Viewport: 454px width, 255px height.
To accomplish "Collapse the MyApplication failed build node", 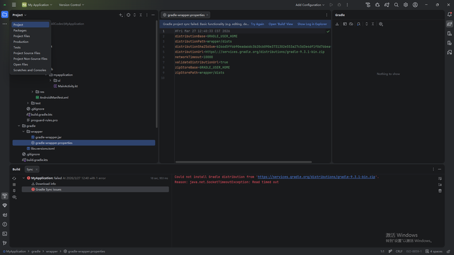I will click(24, 178).
